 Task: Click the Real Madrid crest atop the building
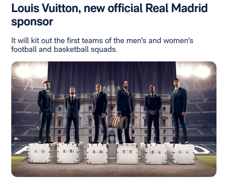112,87
